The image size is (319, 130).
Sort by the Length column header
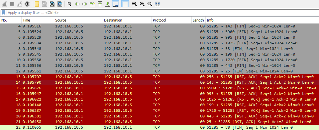[199, 20]
